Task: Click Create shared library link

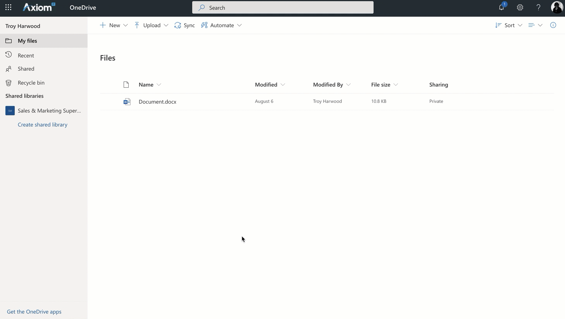Action: 43,125
